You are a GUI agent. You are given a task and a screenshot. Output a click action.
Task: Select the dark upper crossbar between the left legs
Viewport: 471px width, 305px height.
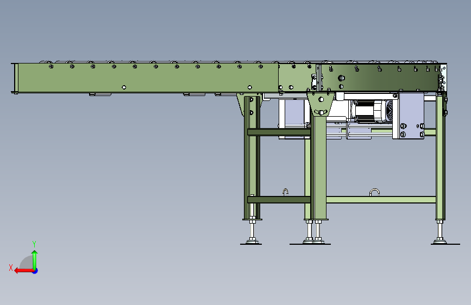279,132
